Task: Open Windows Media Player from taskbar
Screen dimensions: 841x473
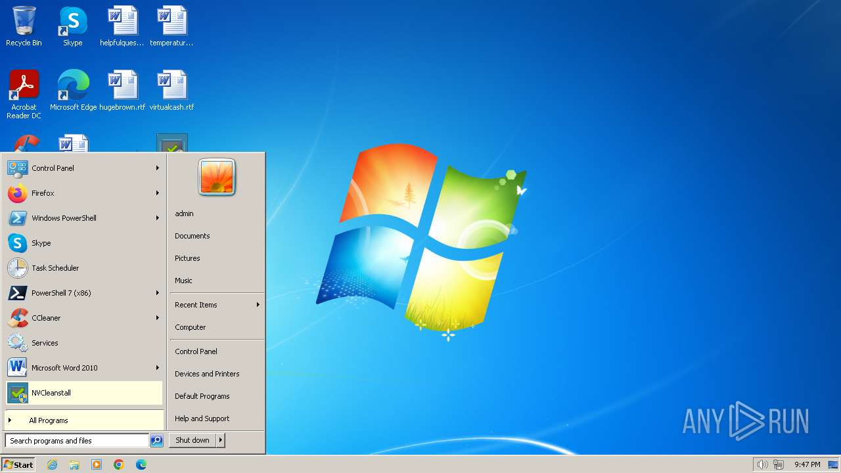Action: tap(97, 464)
